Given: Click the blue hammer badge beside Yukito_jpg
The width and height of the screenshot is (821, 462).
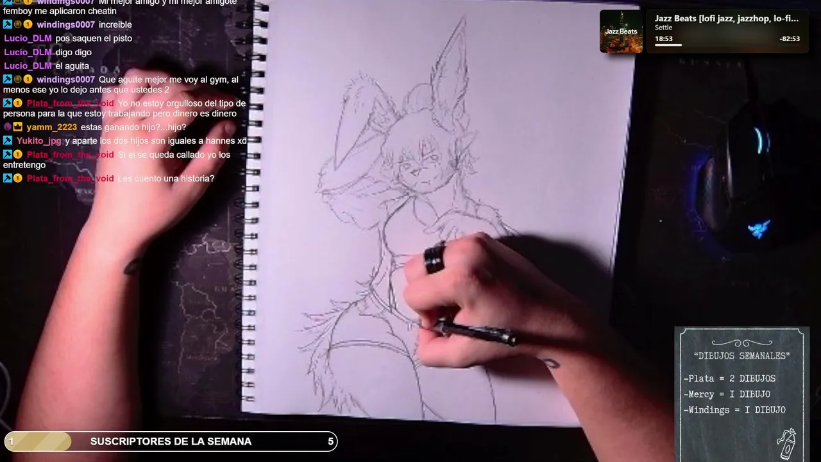Looking at the screenshot, I should (x=8, y=141).
